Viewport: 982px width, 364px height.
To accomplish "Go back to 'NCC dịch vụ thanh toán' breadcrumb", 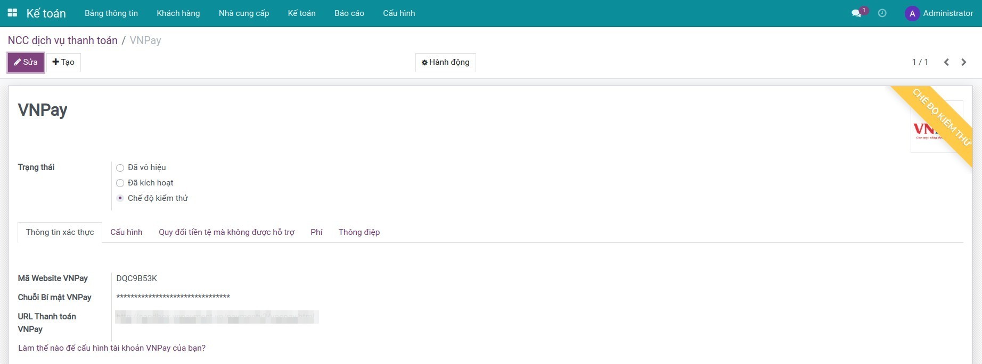I will click(x=62, y=40).
